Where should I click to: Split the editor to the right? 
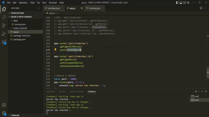tap(201, 8)
